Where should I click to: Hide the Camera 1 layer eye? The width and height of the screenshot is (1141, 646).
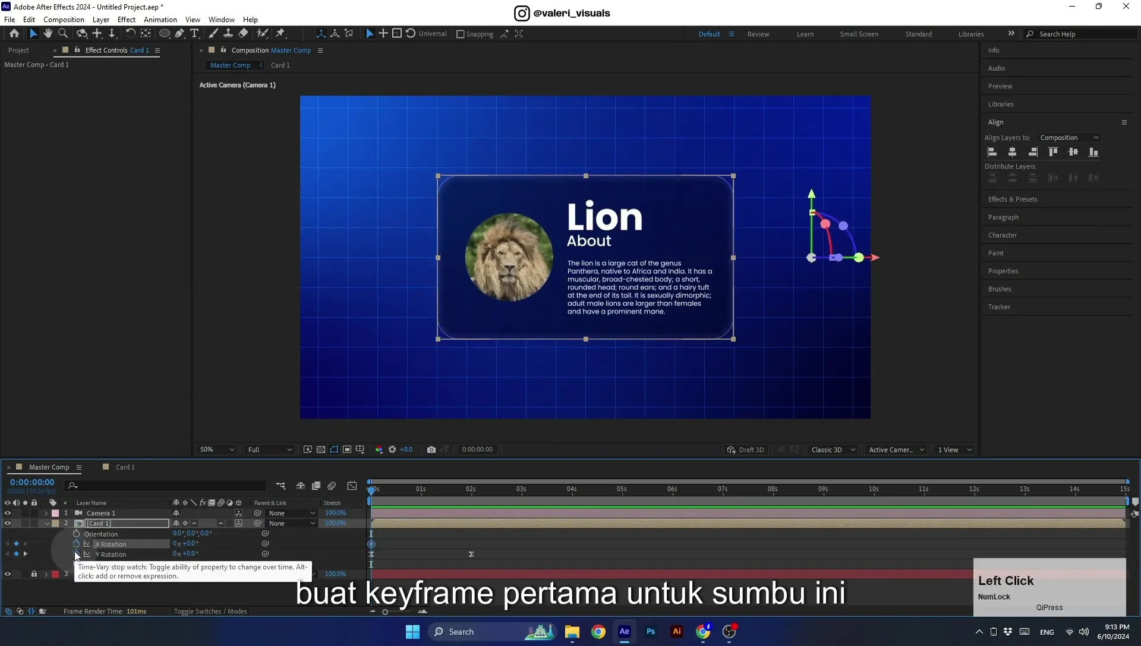tap(8, 513)
